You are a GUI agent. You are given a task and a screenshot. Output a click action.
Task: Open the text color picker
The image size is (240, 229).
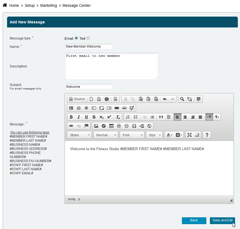[169, 135]
